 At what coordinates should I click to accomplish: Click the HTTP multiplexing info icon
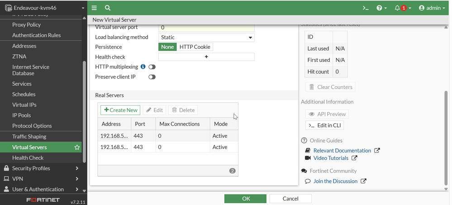point(143,67)
